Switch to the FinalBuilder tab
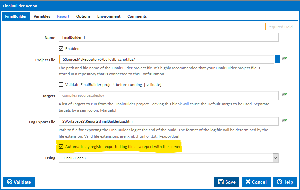Screen dimensions: 300x190 click(x=16, y=16)
